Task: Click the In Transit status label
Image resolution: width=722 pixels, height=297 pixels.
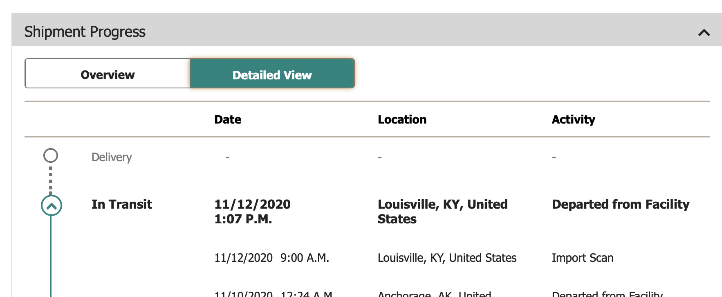Action: pos(122,204)
